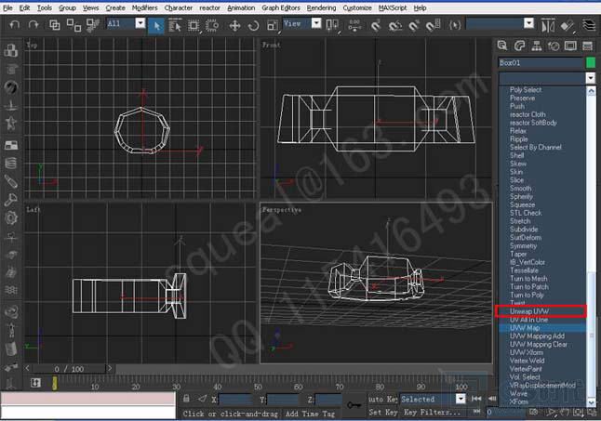Open the named selection sets dropdown
Viewport: 601px width, 421px height.
pos(528,23)
